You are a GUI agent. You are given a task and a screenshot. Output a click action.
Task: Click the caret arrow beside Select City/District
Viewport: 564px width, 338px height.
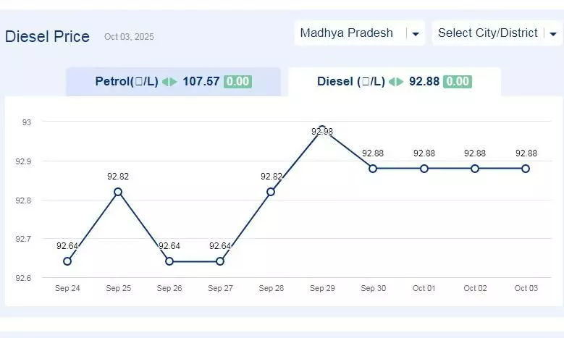click(554, 34)
